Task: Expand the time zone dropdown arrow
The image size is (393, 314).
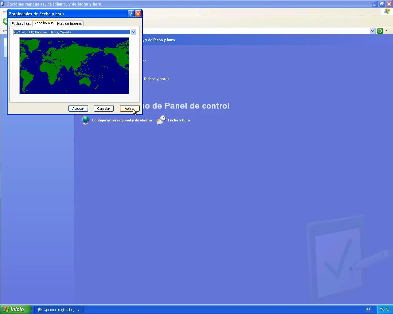Action: tap(133, 32)
